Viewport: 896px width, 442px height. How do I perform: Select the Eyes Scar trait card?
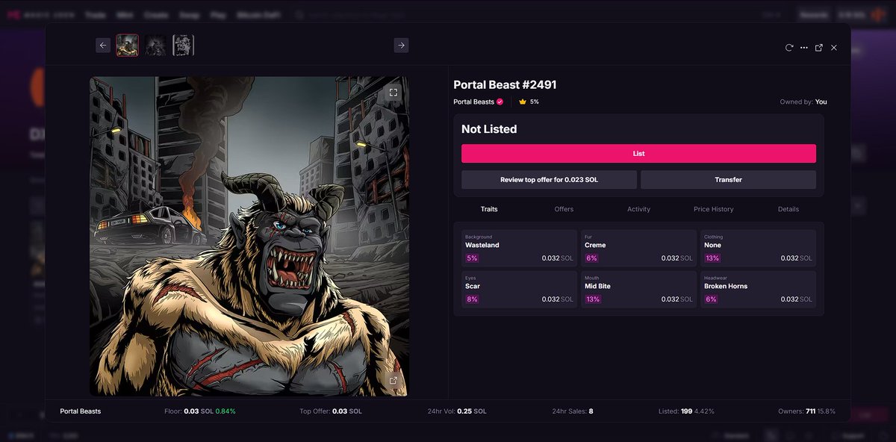[x=519, y=289]
